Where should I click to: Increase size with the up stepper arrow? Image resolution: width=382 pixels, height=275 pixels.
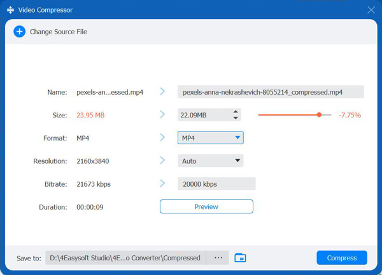click(x=236, y=112)
